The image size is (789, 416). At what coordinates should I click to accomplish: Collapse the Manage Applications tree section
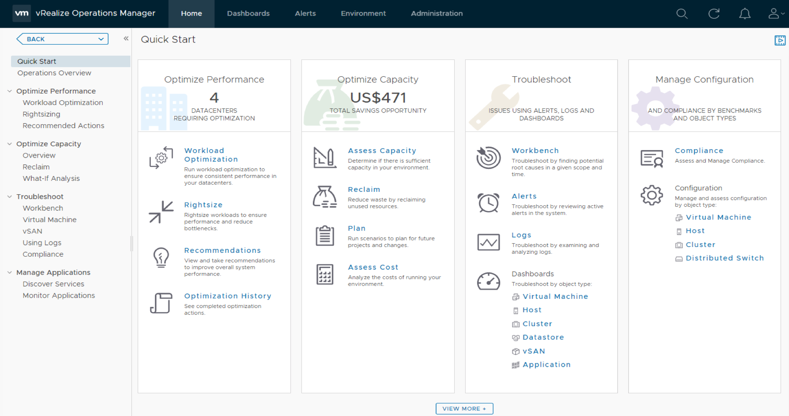click(10, 272)
